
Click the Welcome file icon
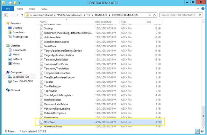tap(42, 122)
